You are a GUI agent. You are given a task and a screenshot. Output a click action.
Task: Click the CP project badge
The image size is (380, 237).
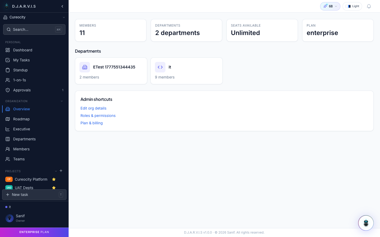9,179
